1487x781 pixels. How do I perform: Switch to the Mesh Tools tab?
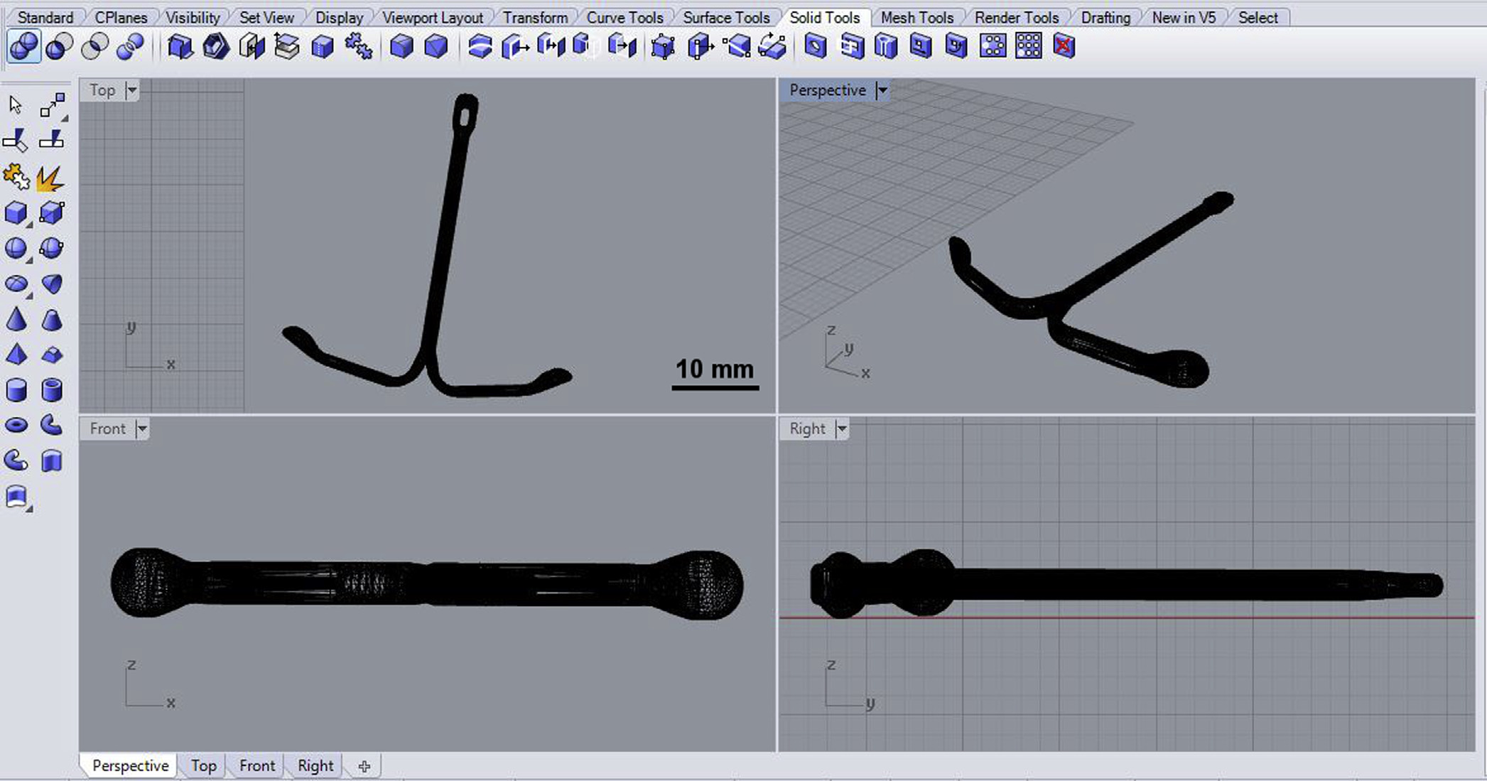point(916,17)
